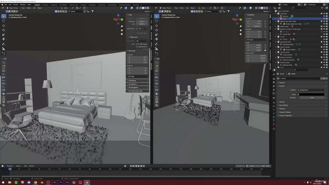Image resolution: width=329 pixels, height=185 pixels.
Task: Click the auto keying record button in timeline
Action: 125,166
